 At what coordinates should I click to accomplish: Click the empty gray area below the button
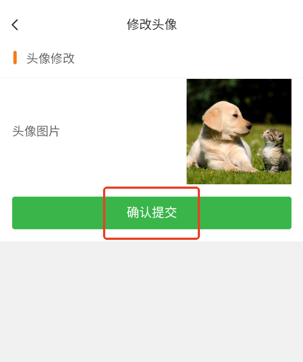click(x=151, y=301)
